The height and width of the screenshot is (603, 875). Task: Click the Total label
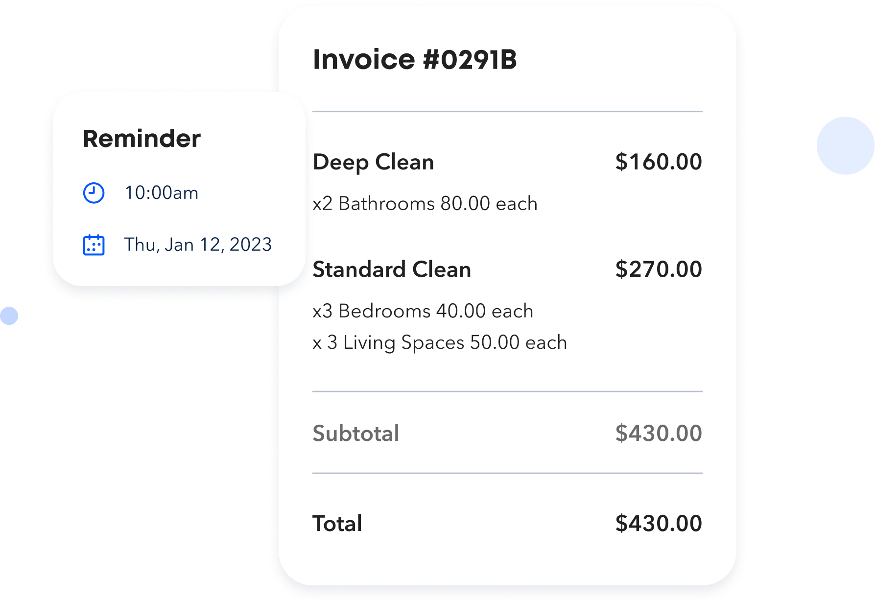click(337, 524)
